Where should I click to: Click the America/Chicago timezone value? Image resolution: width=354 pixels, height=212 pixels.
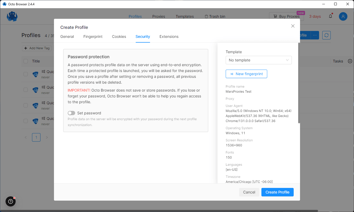(249, 182)
